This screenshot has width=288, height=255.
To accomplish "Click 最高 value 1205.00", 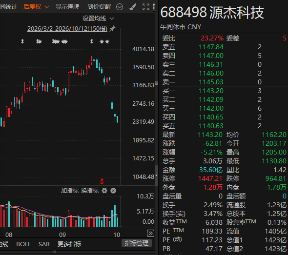I will tap(274, 152).
